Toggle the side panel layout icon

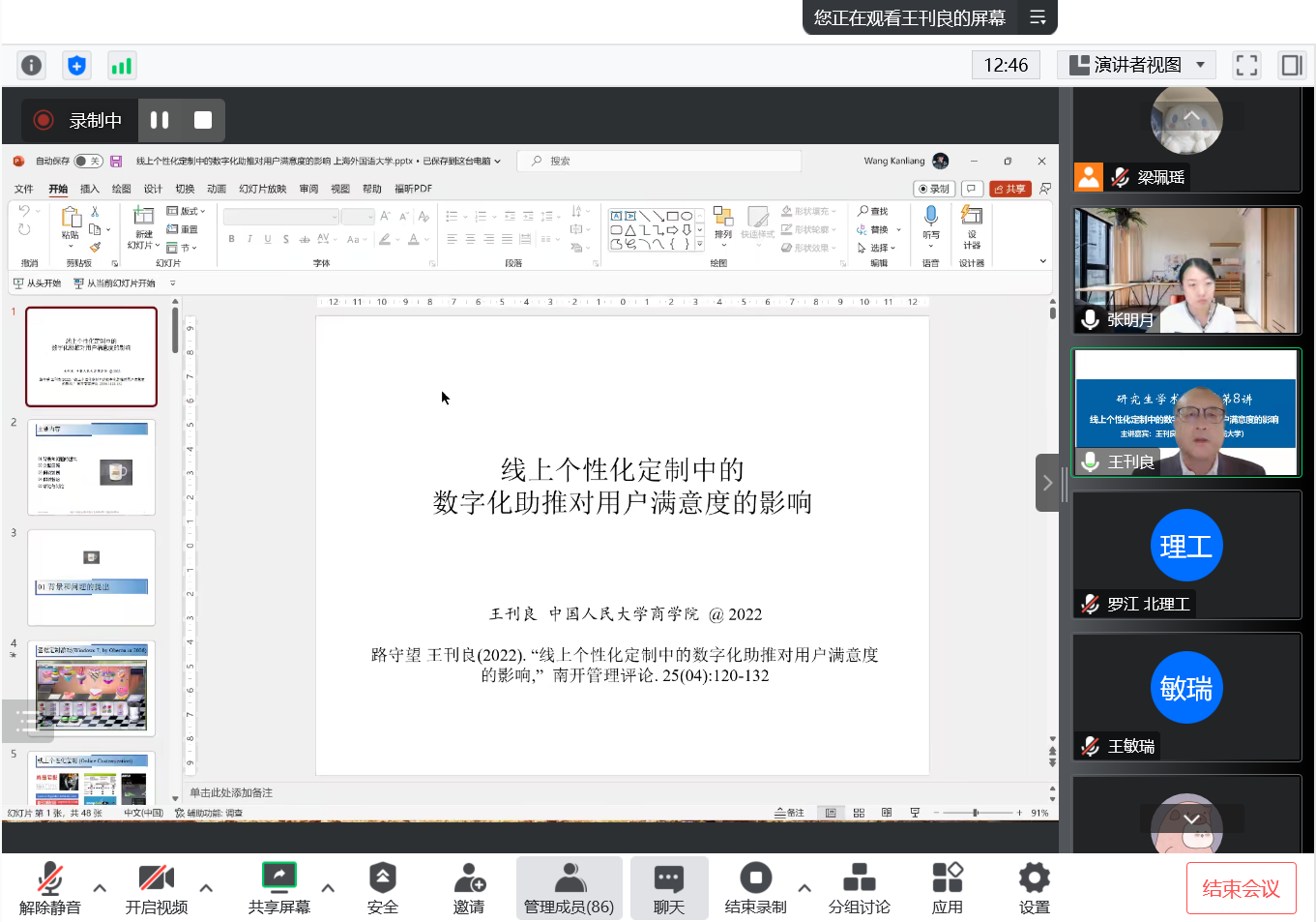tap(1292, 65)
